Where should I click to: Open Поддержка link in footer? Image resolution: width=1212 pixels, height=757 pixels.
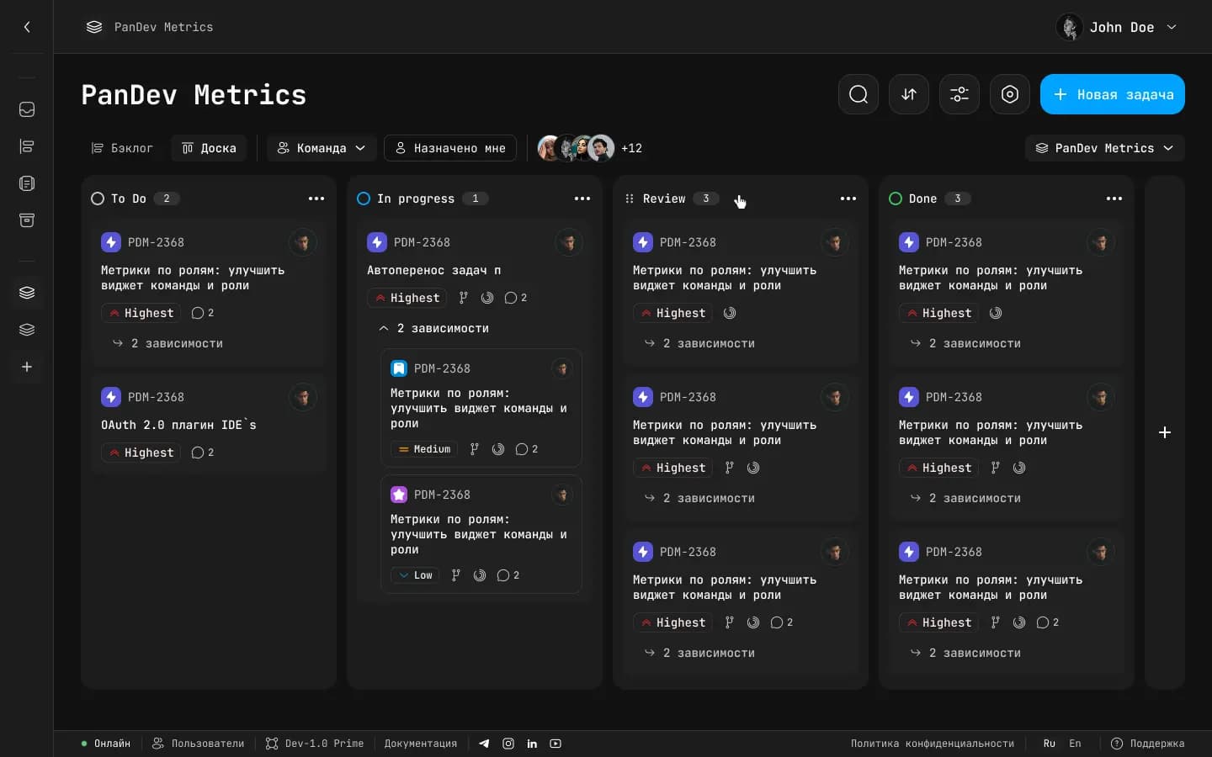click(x=1148, y=744)
